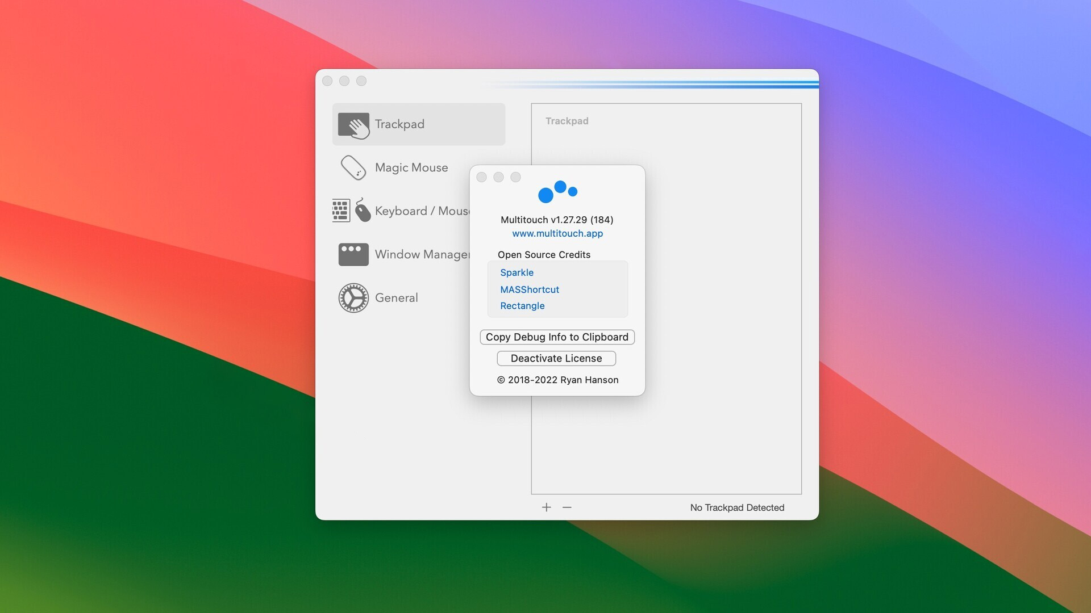Click the minus icon below the gesture list
Viewport: 1091px width, 613px height.
point(567,507)
